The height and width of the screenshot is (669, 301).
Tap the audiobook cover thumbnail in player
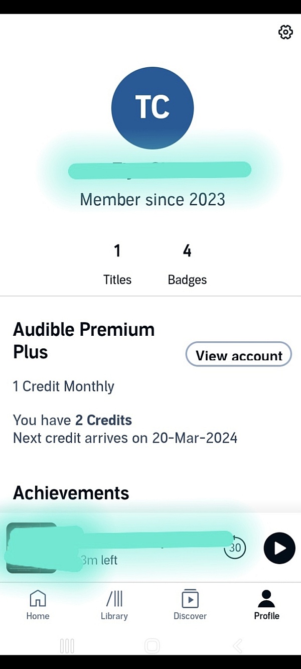[x=31, y=548]
